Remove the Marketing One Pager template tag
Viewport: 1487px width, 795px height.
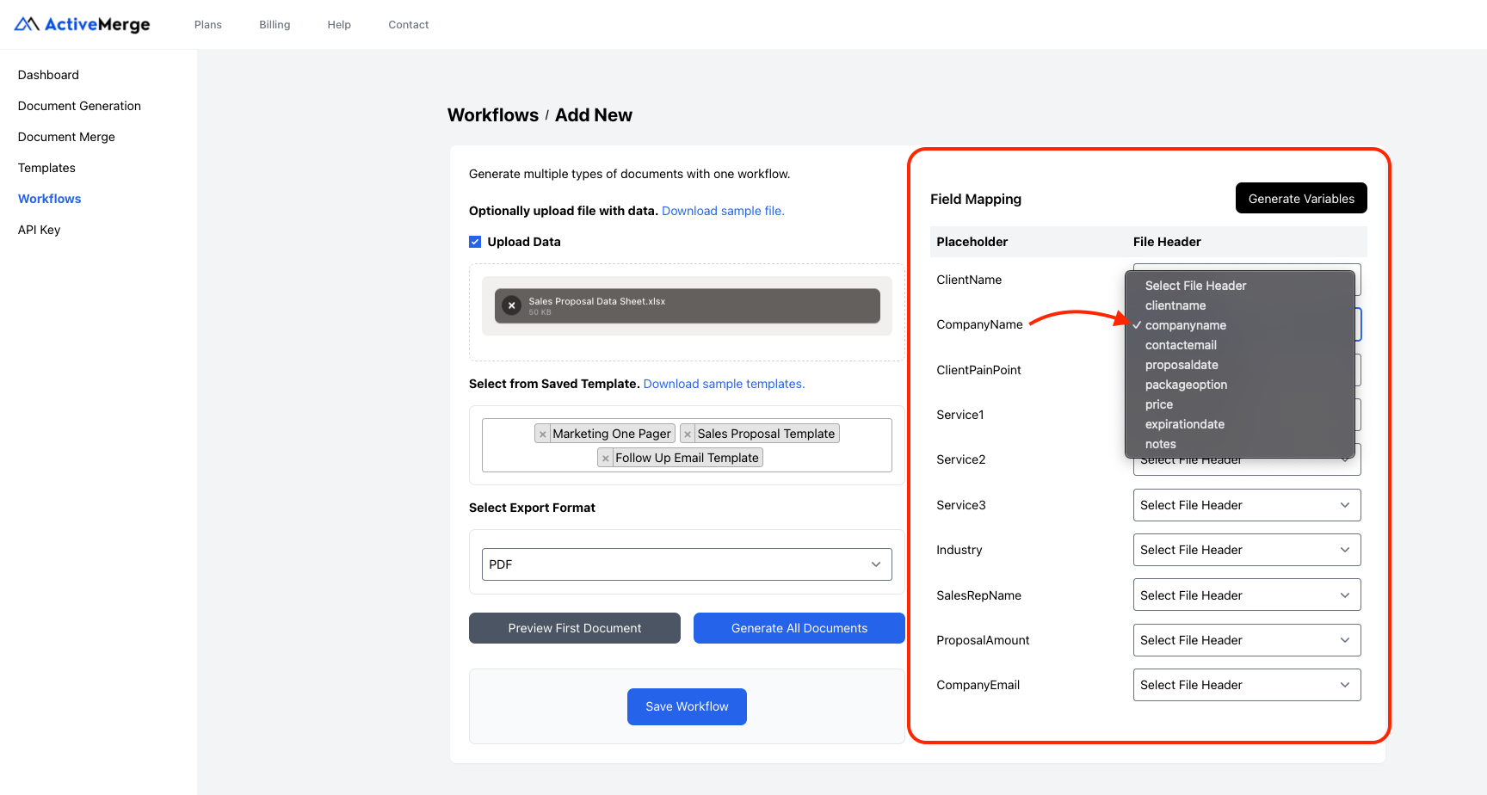coord(543,433)
